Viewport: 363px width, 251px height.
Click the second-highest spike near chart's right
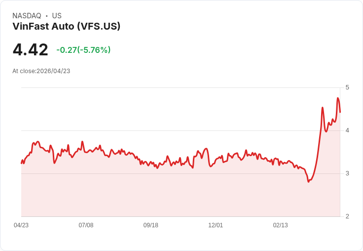coord(323,107)
